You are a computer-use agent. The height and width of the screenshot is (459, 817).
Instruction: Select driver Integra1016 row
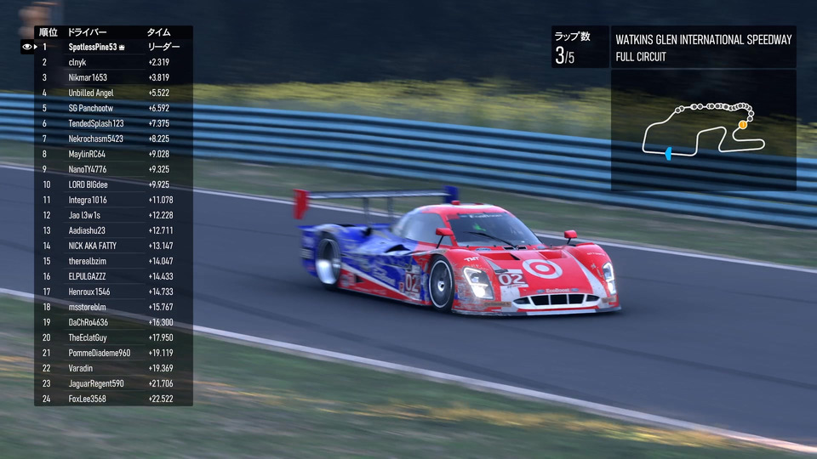pos(113,200)
